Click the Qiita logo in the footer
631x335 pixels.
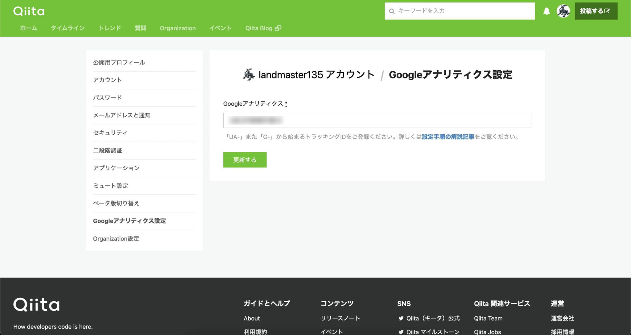coord(36,304)
